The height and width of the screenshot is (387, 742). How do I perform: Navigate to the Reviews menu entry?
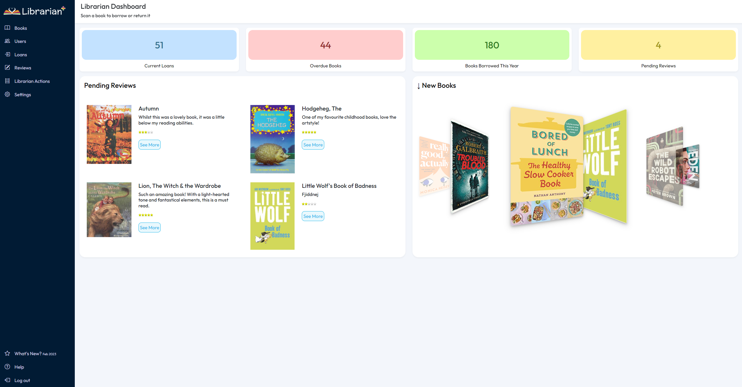click(x=22, y=67)
